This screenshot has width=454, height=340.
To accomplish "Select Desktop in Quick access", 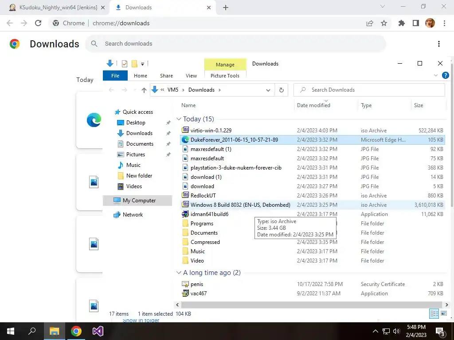I will click(136, 123).
